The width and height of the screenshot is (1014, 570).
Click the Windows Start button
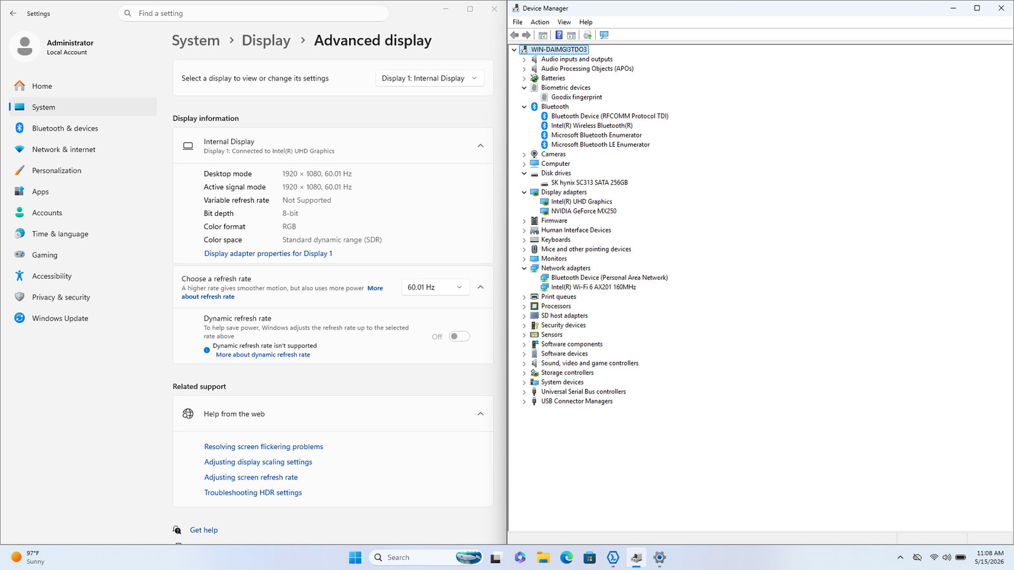(x=355, y=557)
